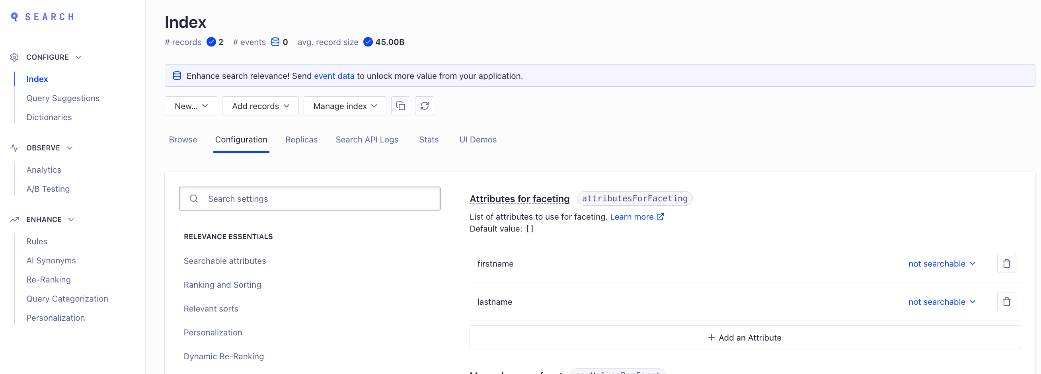Viewport: 1041px width, 374px height.
Task: Open the New... dropdown
Action: coord(191,106)
